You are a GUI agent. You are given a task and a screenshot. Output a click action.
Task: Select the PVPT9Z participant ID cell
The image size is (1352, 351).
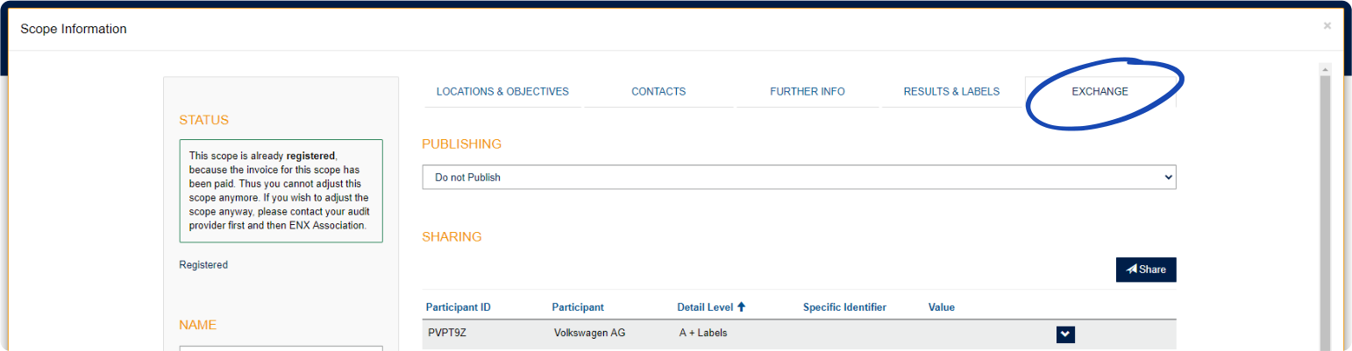tap(447, 333)
